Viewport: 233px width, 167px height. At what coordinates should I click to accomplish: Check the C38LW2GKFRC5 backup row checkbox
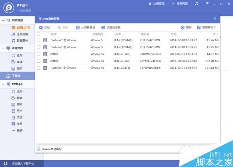point(38,54)
